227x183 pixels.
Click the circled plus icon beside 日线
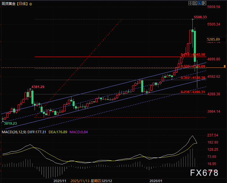(x=31, y=4)
